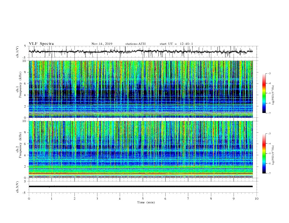
Task: Select the "ch.3(V)" axis label
Action: [x=18, y=187]
